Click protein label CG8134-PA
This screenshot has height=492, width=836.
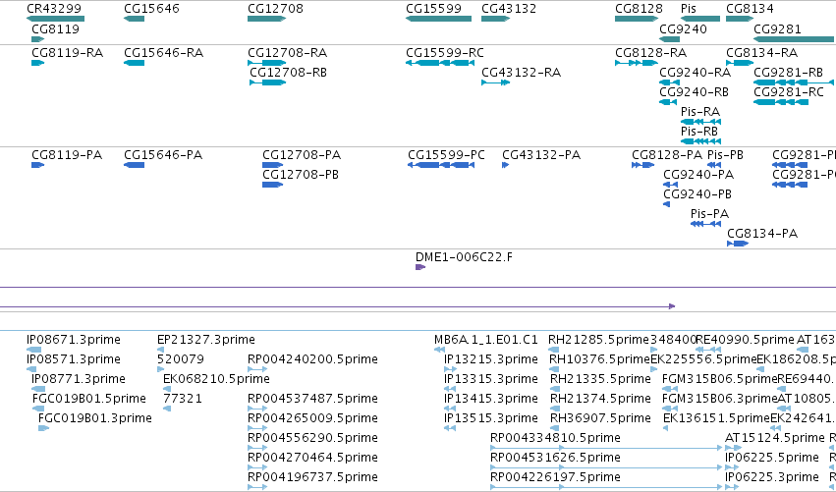[762, 234]
